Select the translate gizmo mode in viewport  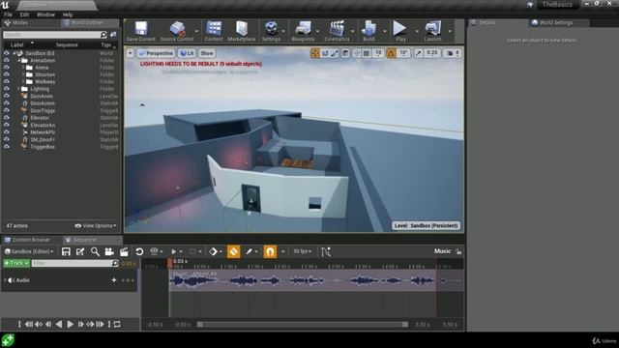click(x=315, y=53)
